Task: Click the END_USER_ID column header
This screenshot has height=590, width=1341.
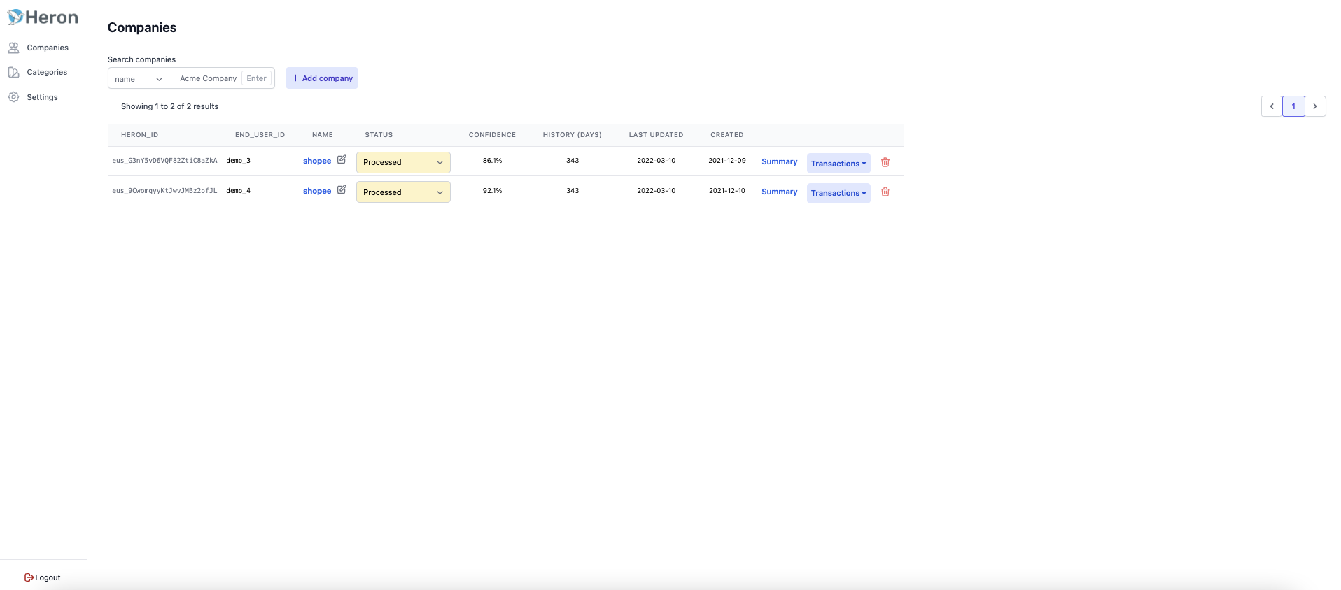Action: (x=260, y=135)
